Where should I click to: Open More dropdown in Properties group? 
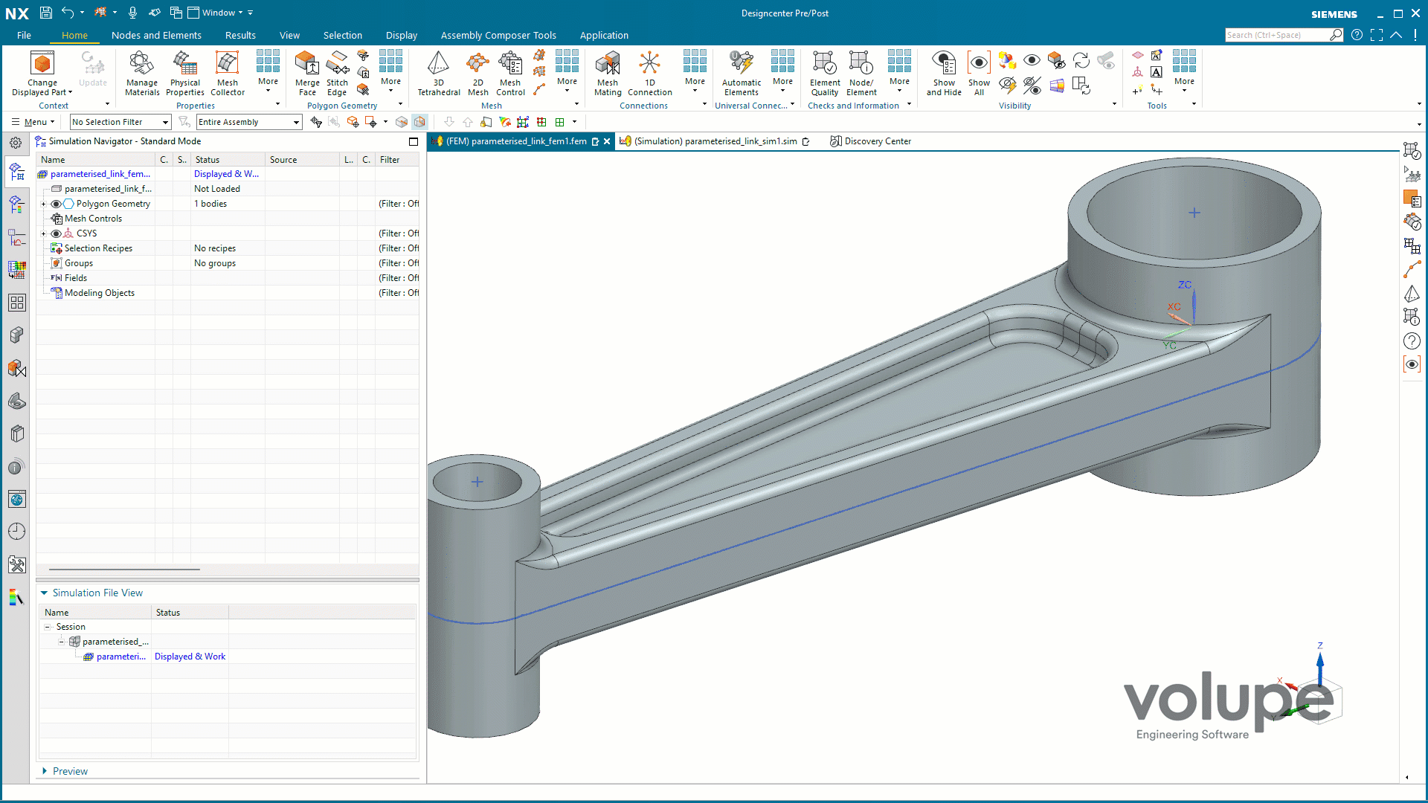pos(268,72)
